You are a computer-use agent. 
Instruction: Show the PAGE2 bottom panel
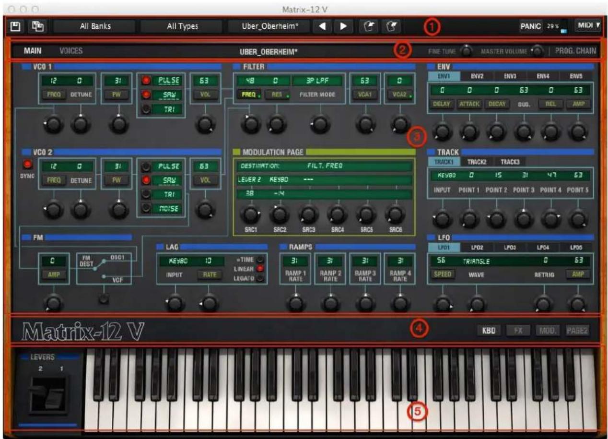tap(577, 330)
